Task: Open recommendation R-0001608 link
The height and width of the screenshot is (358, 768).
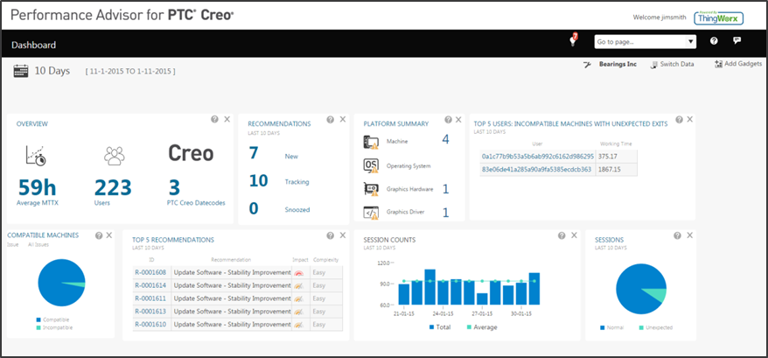Action: tap(150, 272)
